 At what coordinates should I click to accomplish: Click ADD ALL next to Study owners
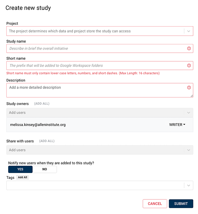pos(42,104)
